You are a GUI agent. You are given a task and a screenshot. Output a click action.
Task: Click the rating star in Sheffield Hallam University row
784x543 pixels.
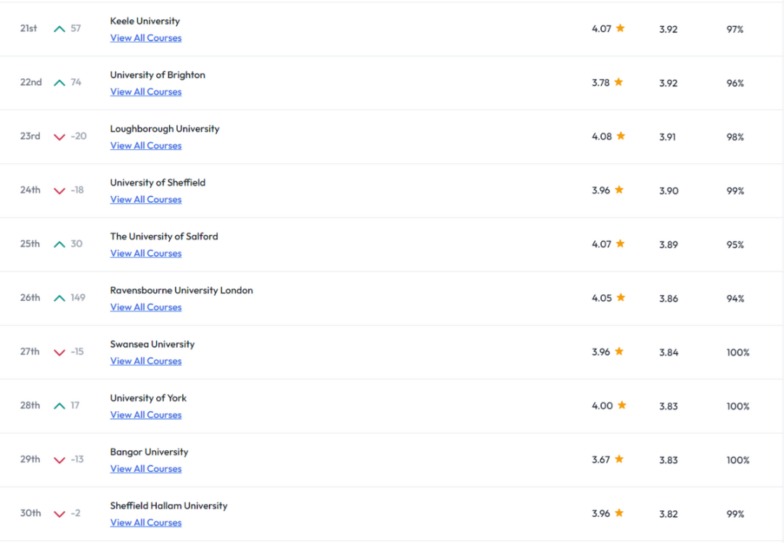pos(619,513)
